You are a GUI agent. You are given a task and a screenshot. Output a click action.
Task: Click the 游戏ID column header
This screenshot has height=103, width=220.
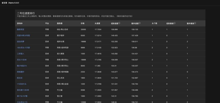tap(20, 23)
